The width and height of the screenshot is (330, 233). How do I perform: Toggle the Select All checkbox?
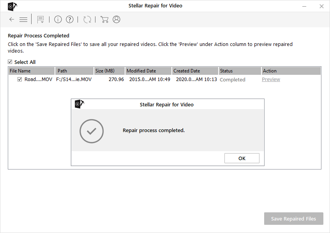(10, 62)
